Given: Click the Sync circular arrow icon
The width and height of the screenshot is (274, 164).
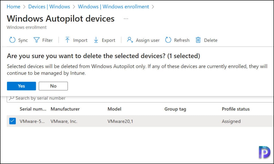Looking at the screenshot, I should 12,40.
